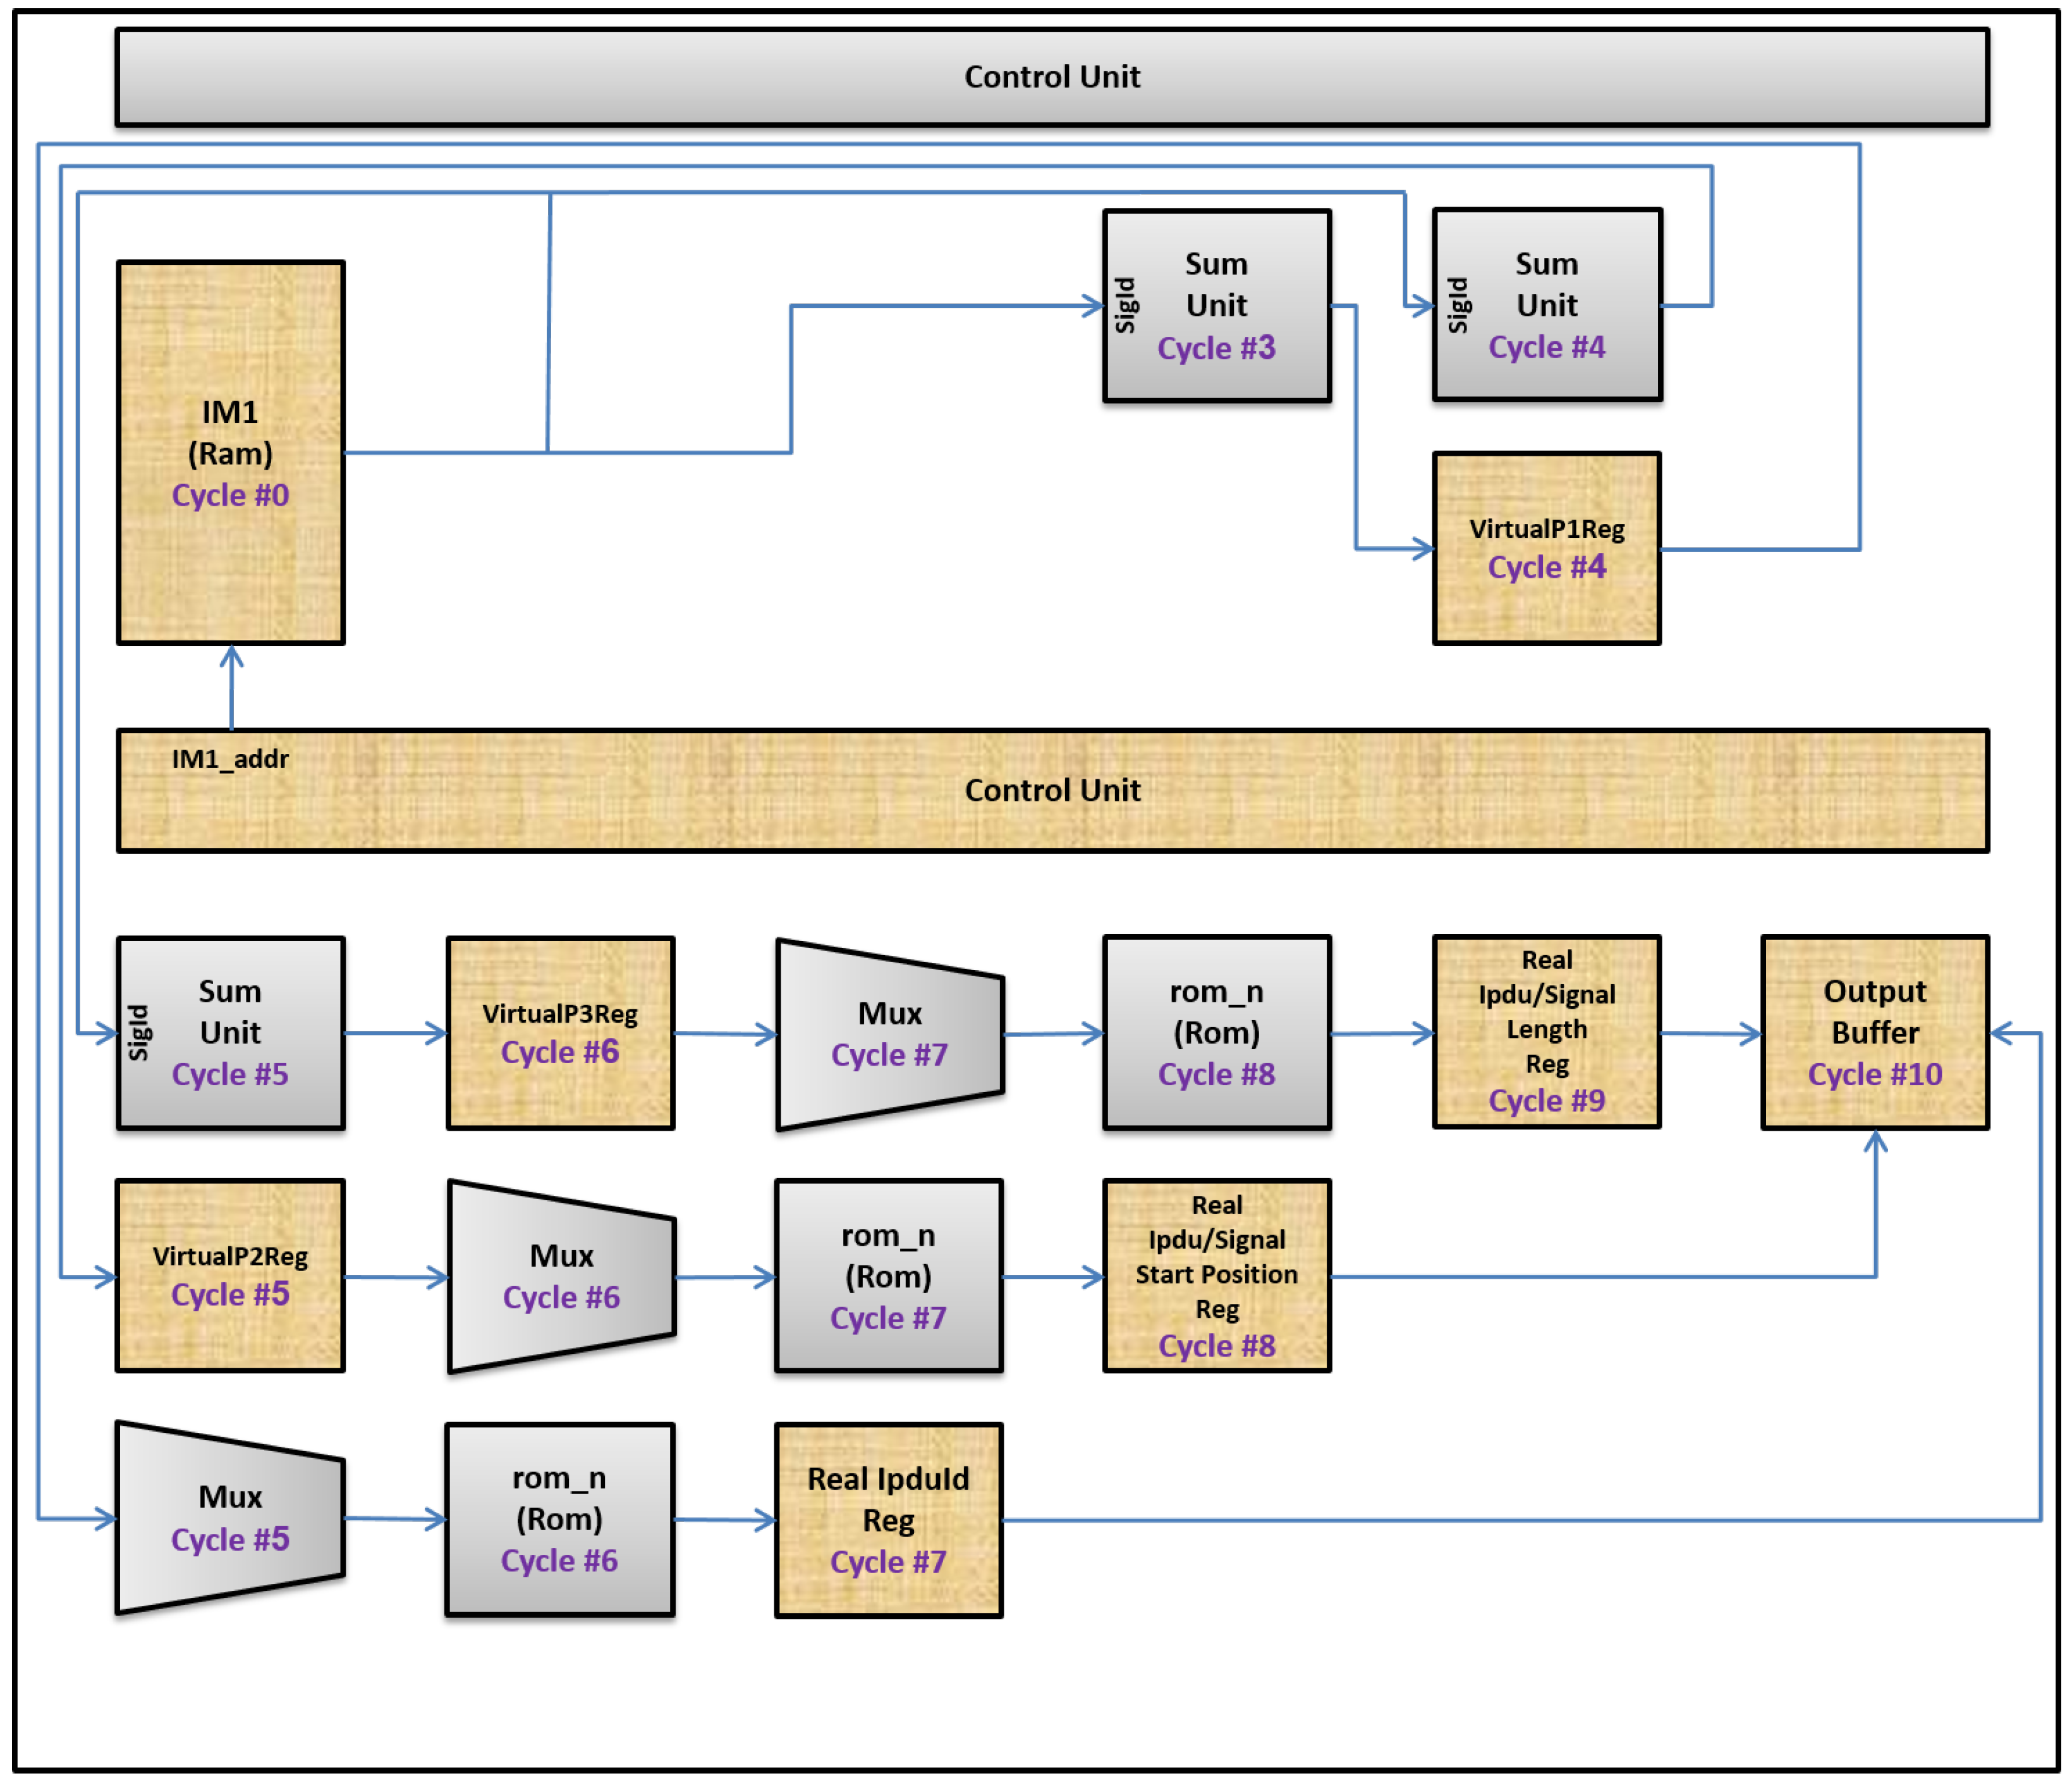Click the Real IpduId Reg Cycle #7 block
This screenshot has width=2072, height=1783.
point(888,1520)
